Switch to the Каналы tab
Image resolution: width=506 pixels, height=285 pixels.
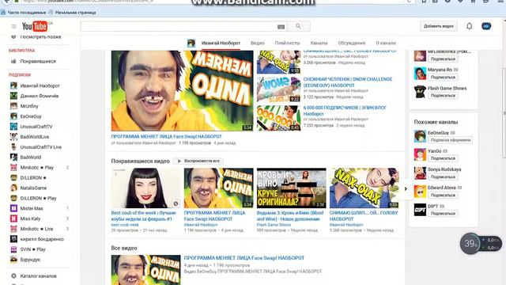pos(319,43)
